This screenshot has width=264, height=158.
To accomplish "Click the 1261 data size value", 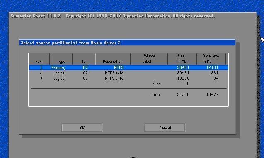I will (x=213, y=73).
